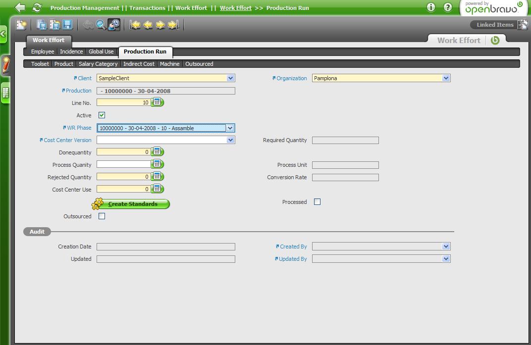Tick the Processed checkbox
531x345 pixels.
(317, 202)
